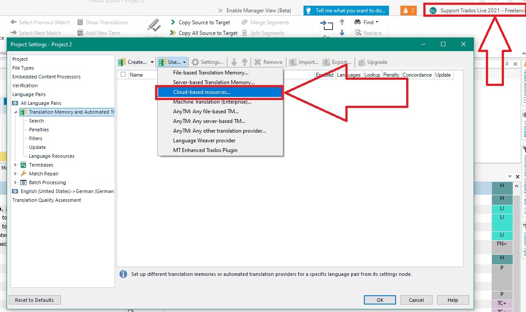Image resolution: width=526 pixels, height=312 pixels.
Task: Confirm settings with the OK button
Action: 379,300
